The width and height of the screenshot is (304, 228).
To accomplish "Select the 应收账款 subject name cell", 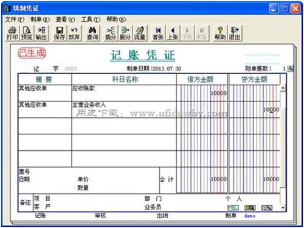I will point(124,93).
